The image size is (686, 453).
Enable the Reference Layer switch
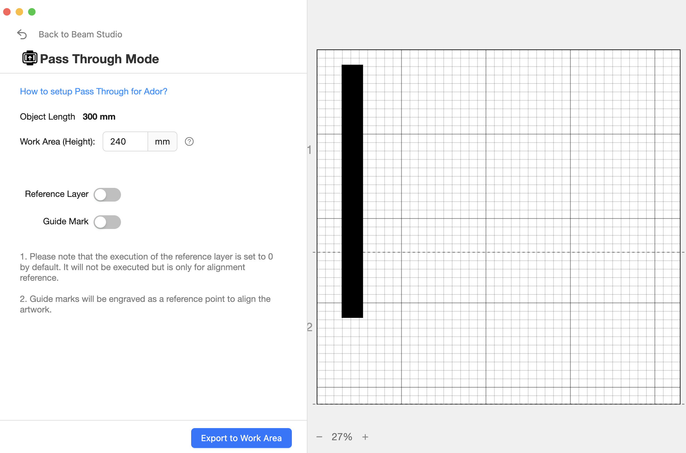(x=107, y=195)
